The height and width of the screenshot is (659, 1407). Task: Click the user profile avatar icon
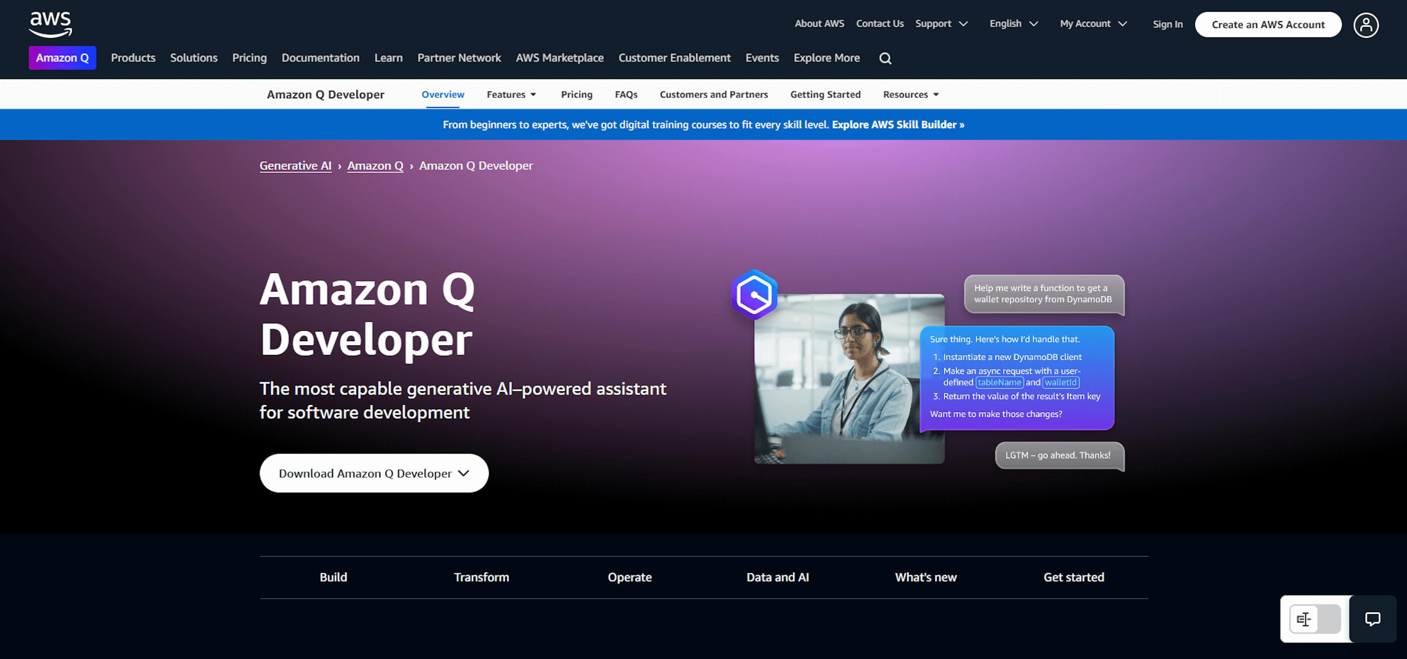(1366, 25)
